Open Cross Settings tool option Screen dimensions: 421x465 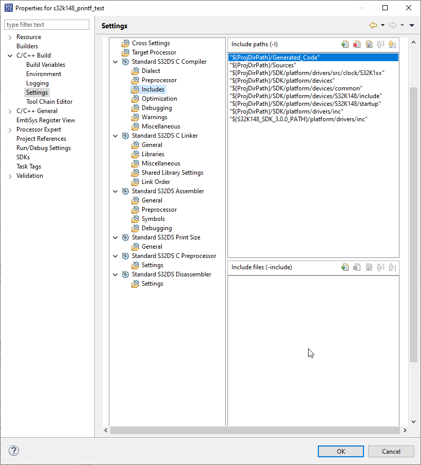coord(151,43)
